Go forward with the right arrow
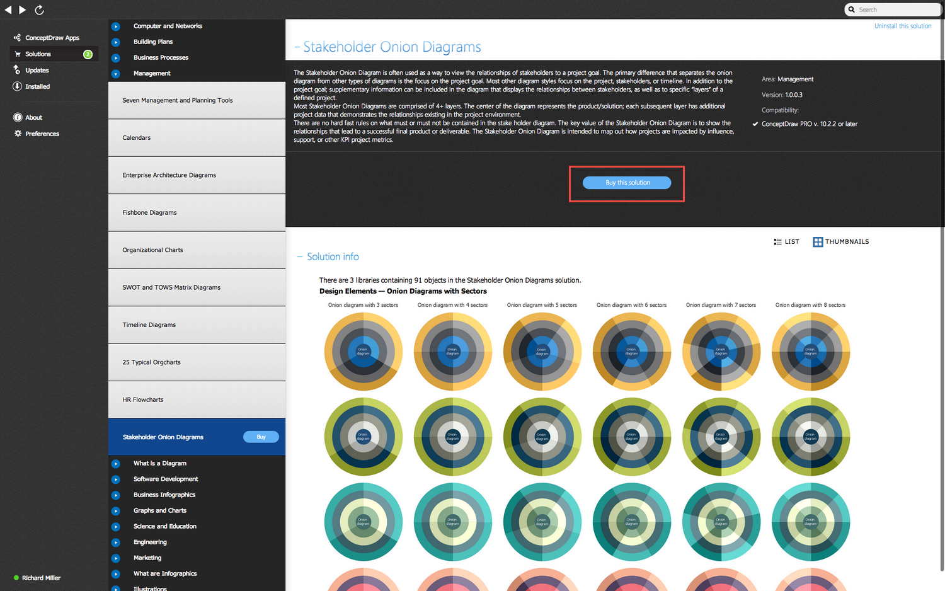 23,9
